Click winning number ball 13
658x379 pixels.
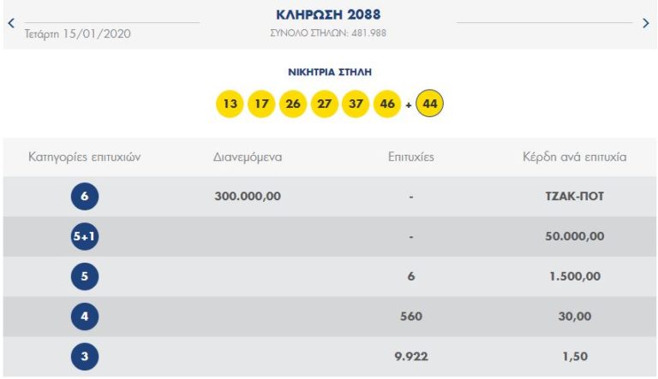[230, 105]
